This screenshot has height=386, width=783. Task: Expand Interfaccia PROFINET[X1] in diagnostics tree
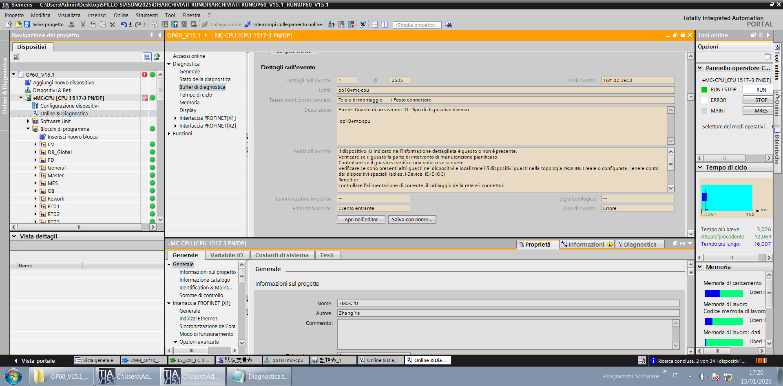click(x=175, y=118)
